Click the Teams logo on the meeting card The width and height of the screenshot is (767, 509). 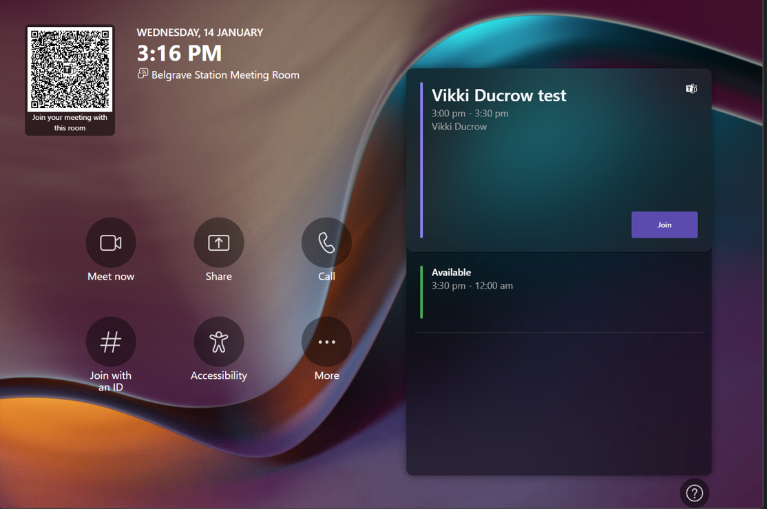click(691, 89)
